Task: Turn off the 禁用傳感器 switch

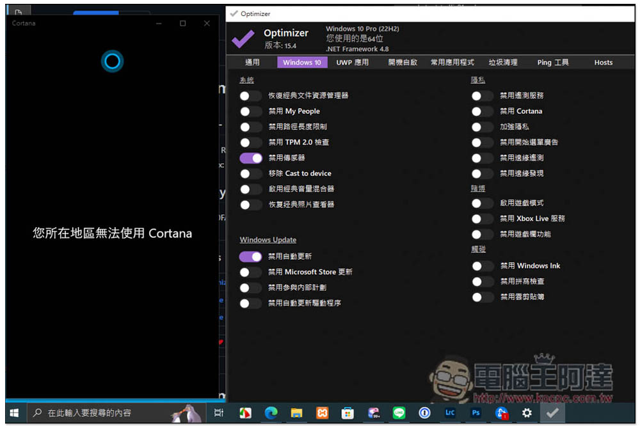Action: (x=251, y=158)
